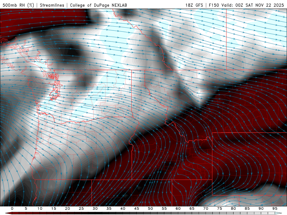287x215 pixels.
Task: Click the '80' value on color scale
Action: coord(233,209)
